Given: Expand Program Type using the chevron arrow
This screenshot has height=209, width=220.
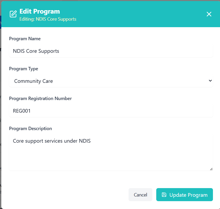Looking at the screenshot, I should 210,81.
